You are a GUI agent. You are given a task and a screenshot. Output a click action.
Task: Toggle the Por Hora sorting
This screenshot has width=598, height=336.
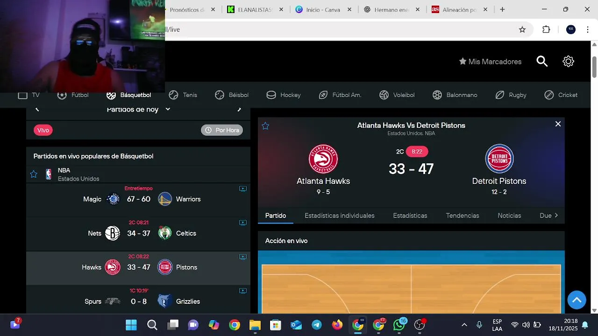click(x=222, y=130)
